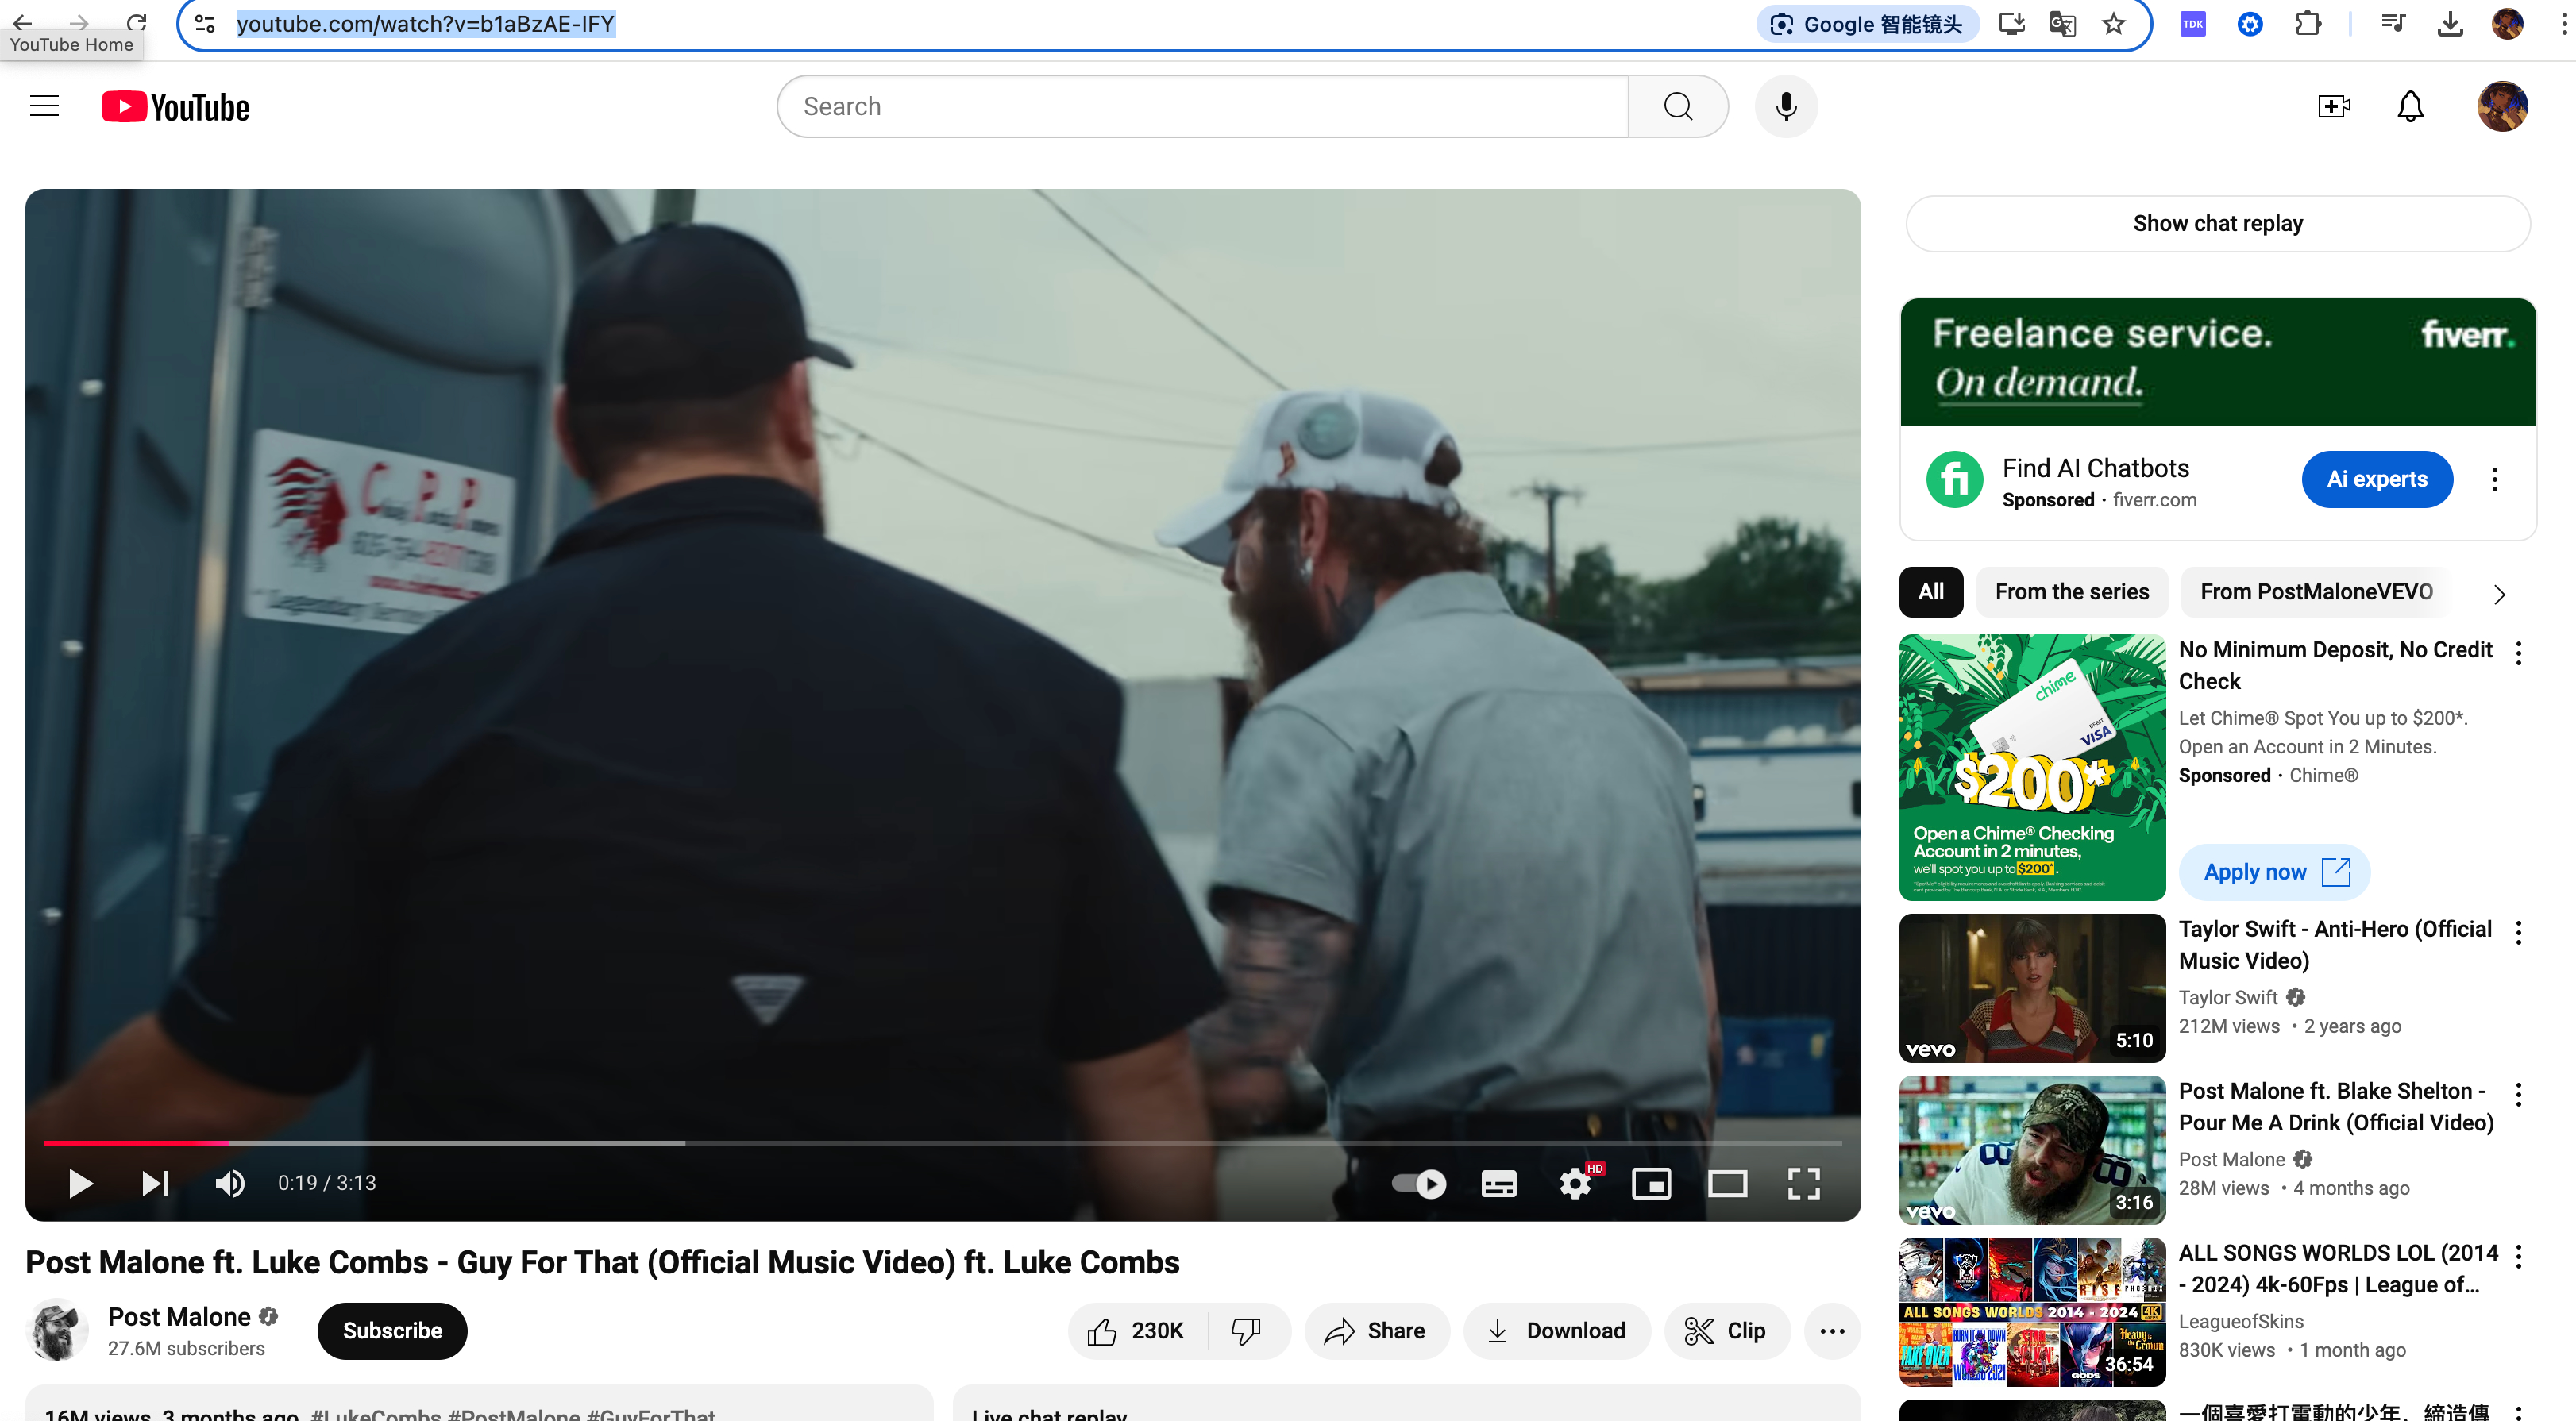This screenshot has width=2576, height=1421.
Task: Open browser media controls icon
Action: click(x=2393, y=23)
